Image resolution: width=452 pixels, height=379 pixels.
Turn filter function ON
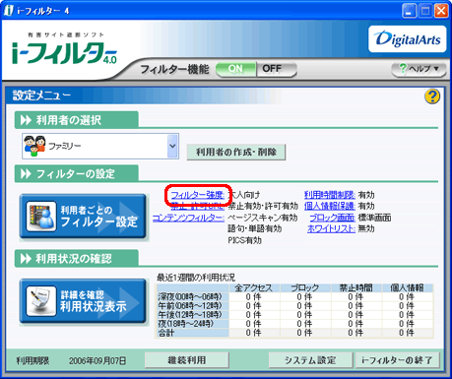pyautogui.click(x=235, y=69)
